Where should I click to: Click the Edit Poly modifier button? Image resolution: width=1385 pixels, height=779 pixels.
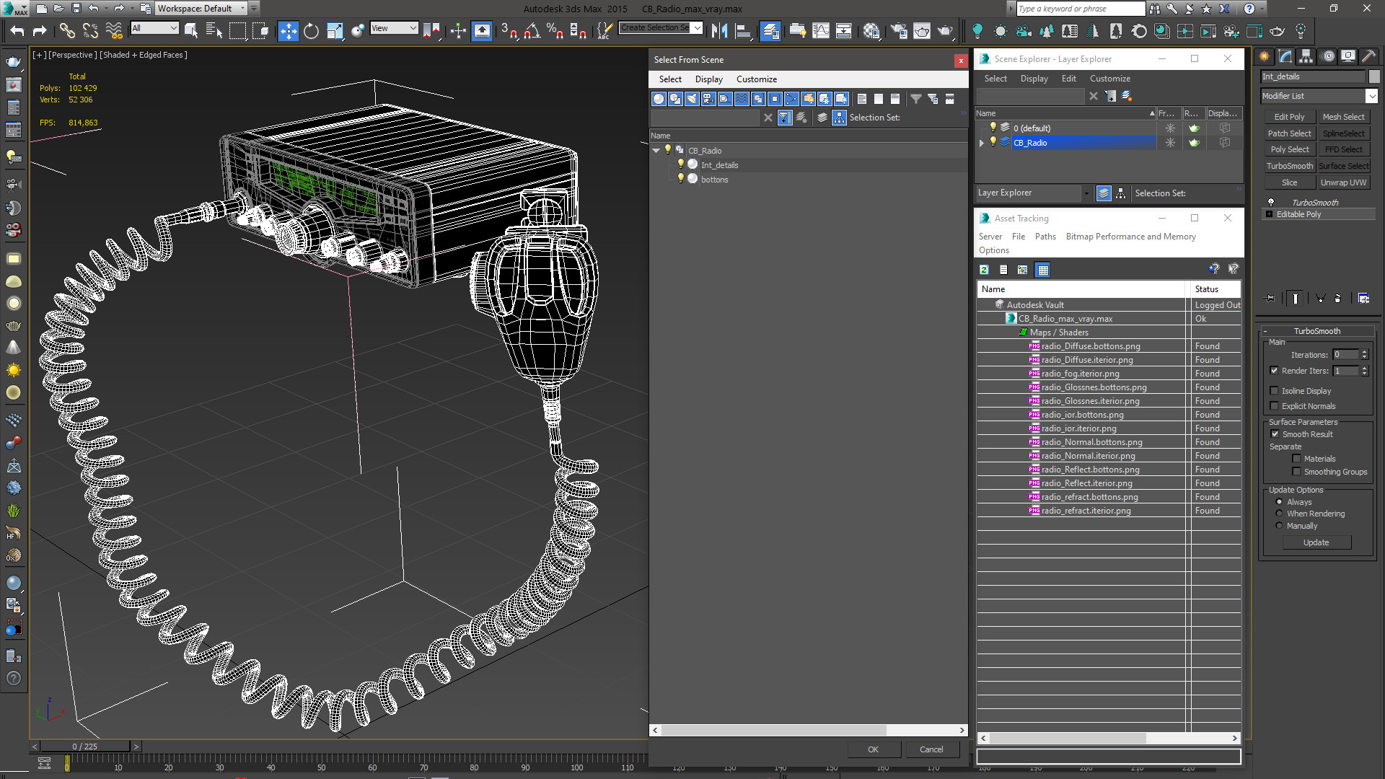coord(1289,117)
